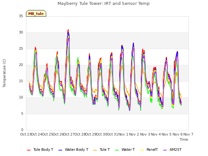
Task: Click the chart title 'Mayberry Tule Tower: IRT and Sensor Temp'
Action: (x=103, y=4)
